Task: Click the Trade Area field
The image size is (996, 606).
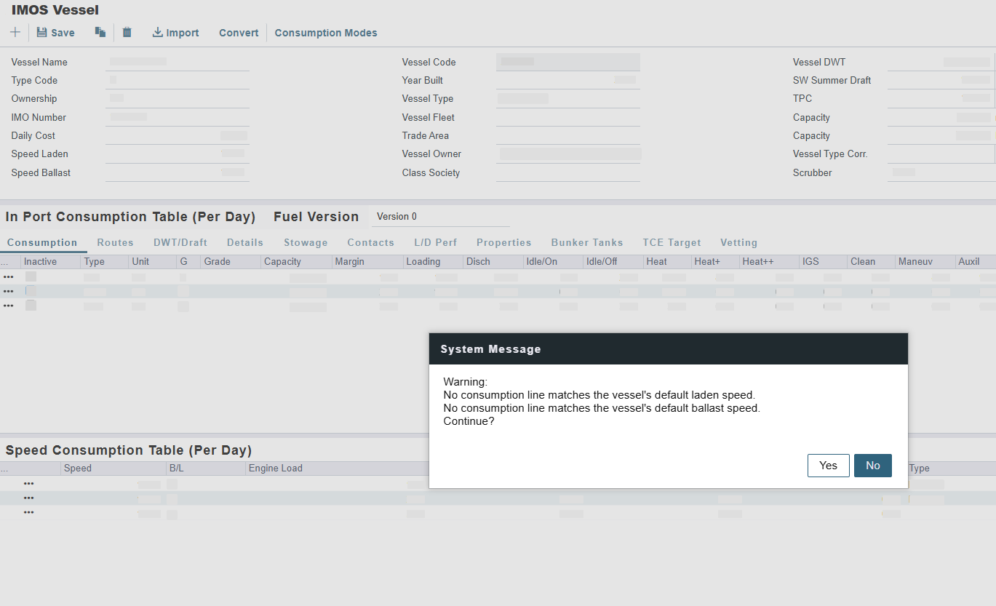Action: coord(568,136)
